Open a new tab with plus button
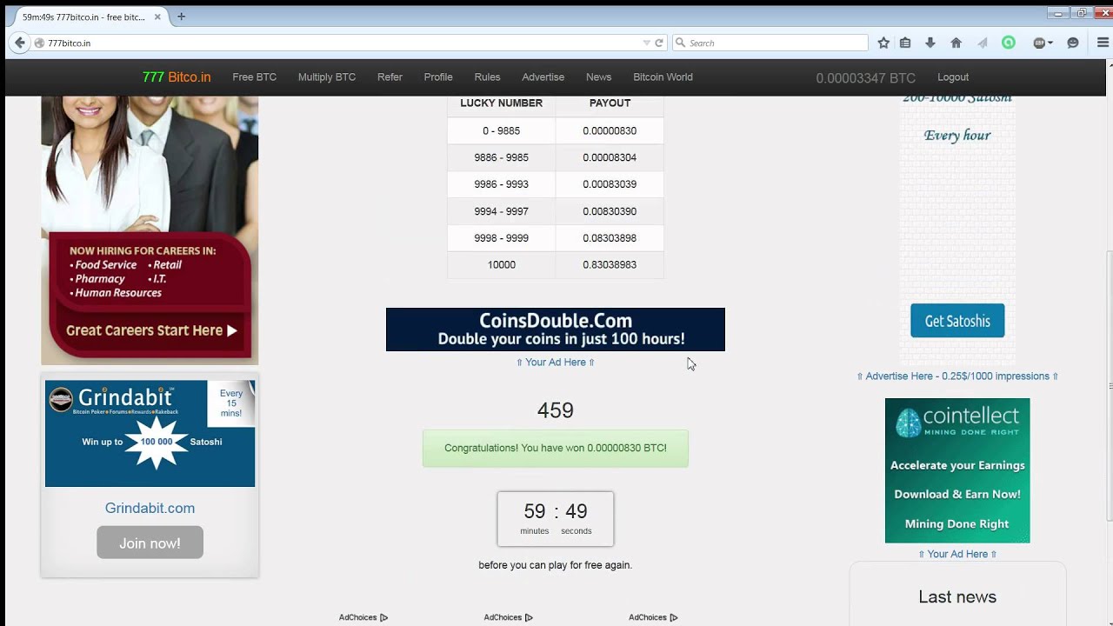This screenshot has width=1113, height=626. [x=181, y=17]
